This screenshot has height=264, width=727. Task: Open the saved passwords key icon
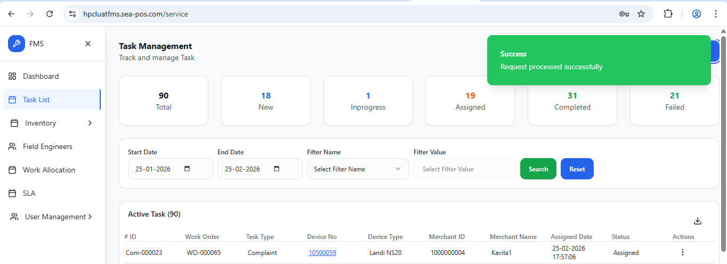pyautogui.click(x=624, y=14)
